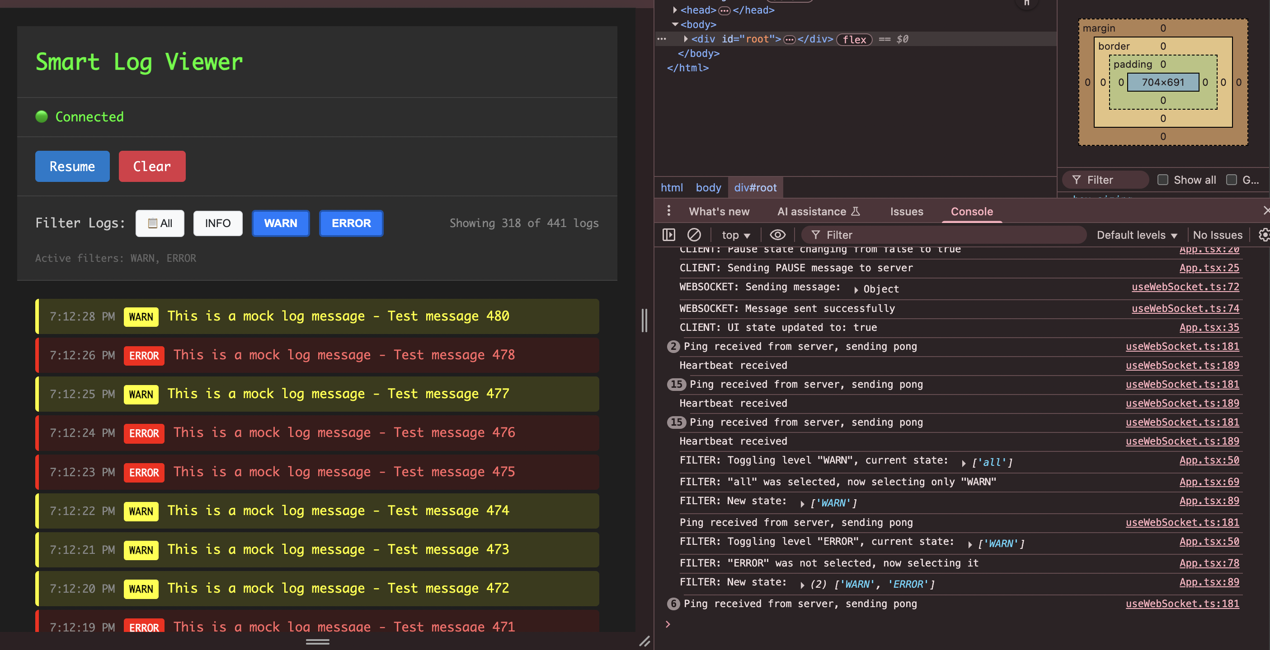This screenshot has height=650, width=1270.
Task: Open the What's new drawer tab
Action: point(719,212)
